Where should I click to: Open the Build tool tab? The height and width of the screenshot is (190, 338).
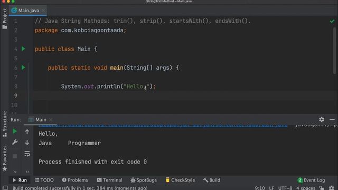tap(212, 180)
